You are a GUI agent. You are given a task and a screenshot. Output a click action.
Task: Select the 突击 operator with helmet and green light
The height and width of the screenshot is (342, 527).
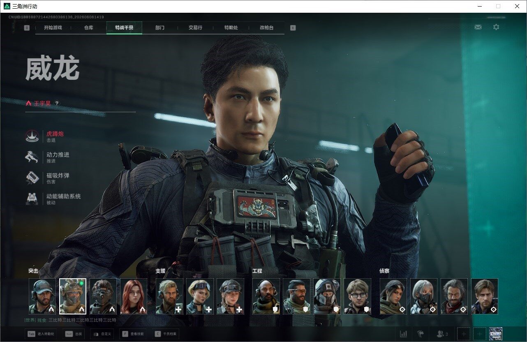(73, 296)
